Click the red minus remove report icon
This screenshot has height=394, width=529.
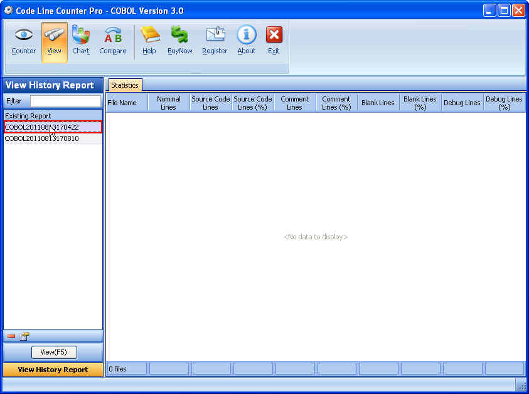pos(11,336)
